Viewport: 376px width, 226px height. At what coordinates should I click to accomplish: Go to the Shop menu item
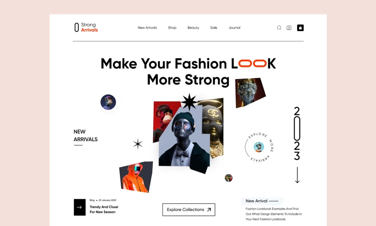[x=172, y=28]
